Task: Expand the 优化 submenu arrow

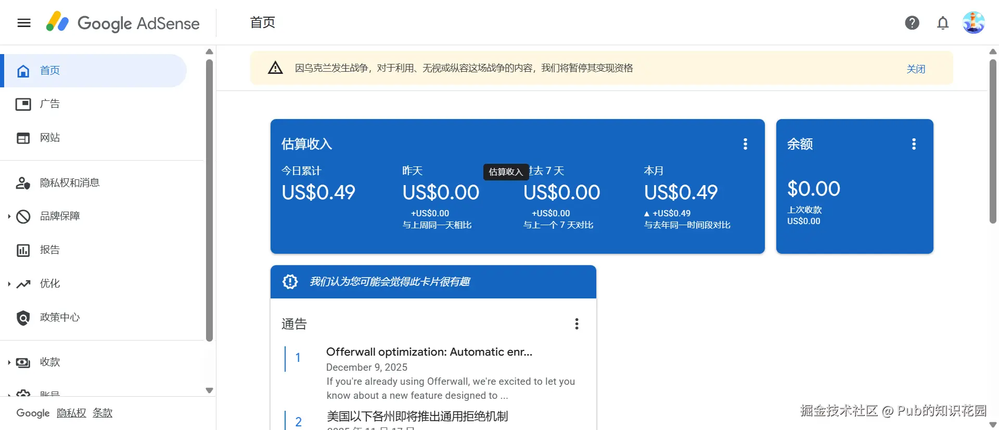Action: pos(9,284)
